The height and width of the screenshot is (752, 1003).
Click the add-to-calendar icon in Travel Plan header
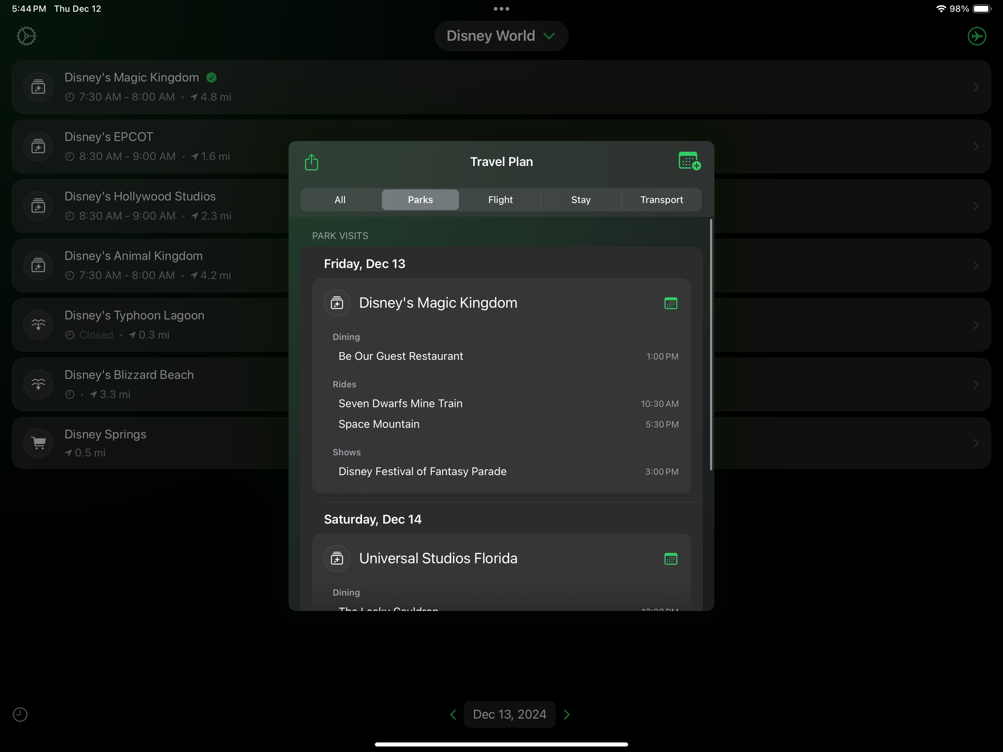689,161
